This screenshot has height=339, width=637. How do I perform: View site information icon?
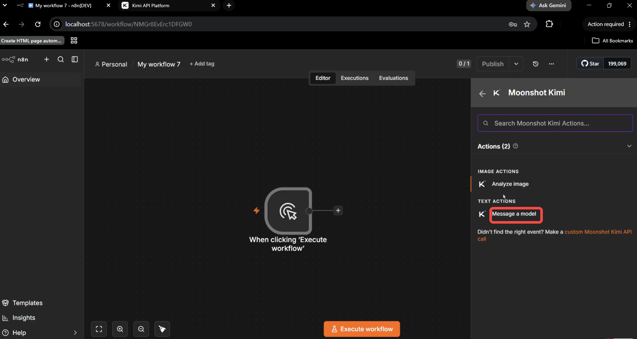tap(57, 24)
